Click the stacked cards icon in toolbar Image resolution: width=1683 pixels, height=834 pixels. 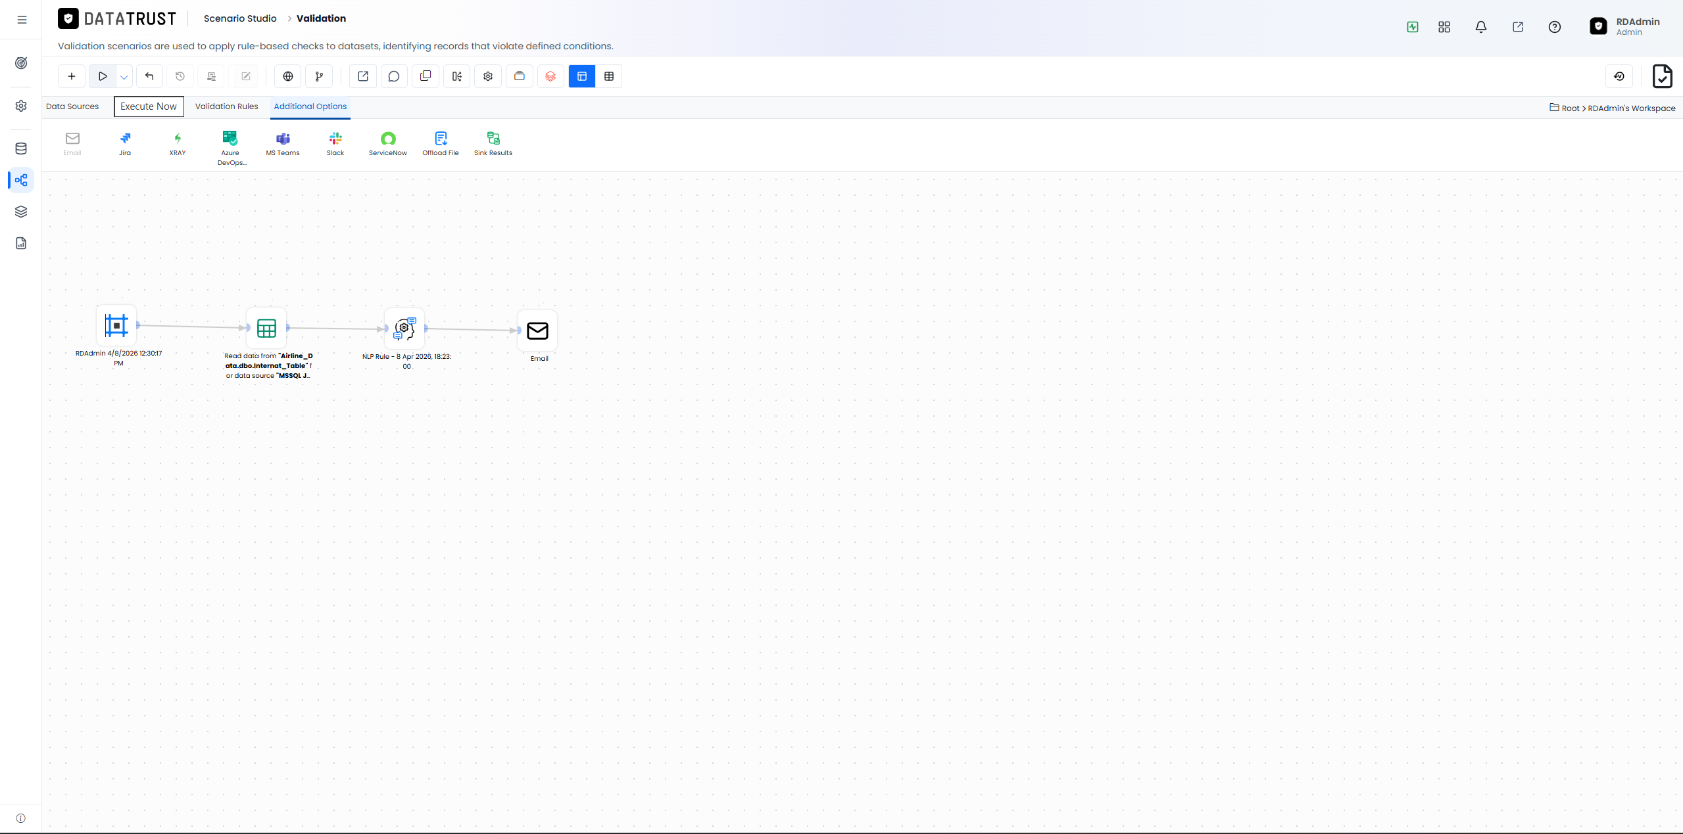[520, 76]
